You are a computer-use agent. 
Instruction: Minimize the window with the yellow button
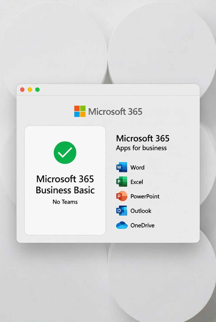pos(30,90)
